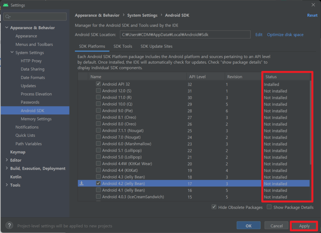The width and height of the screenshot is (321, 233).
Task: Click the Android logo in title bar
Action: [6, 5]
